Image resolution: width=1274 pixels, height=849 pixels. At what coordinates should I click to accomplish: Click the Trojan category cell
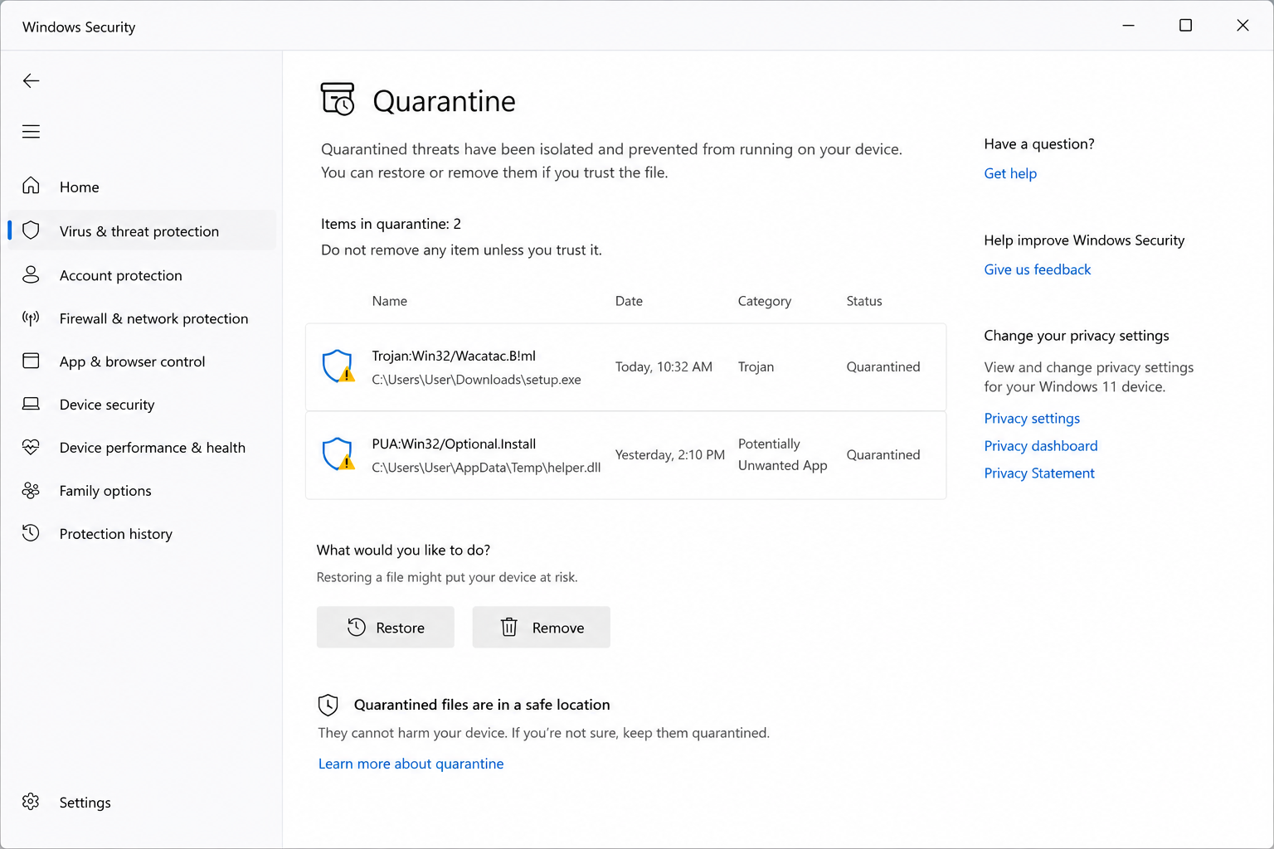point(756,366)
